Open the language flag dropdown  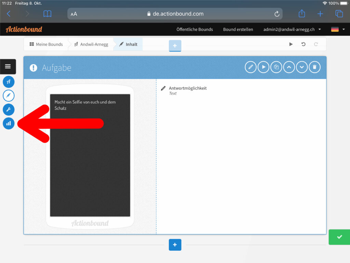(x=338, y=29)
